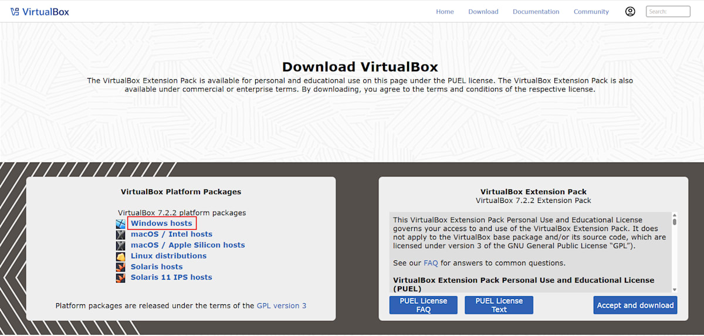This screenshot has width=704, height=336.
Task: Open the Linux distributions link
Action: [x=168, y=256]
